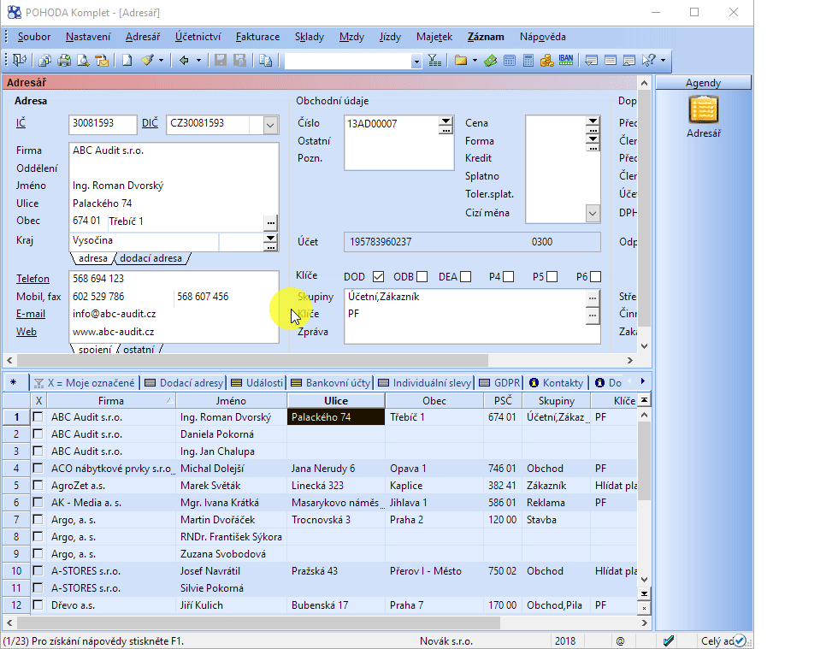Click the filter funnel icon in toolbar
The height and width of the screenshot is (649, 832).
coord(434,61)
